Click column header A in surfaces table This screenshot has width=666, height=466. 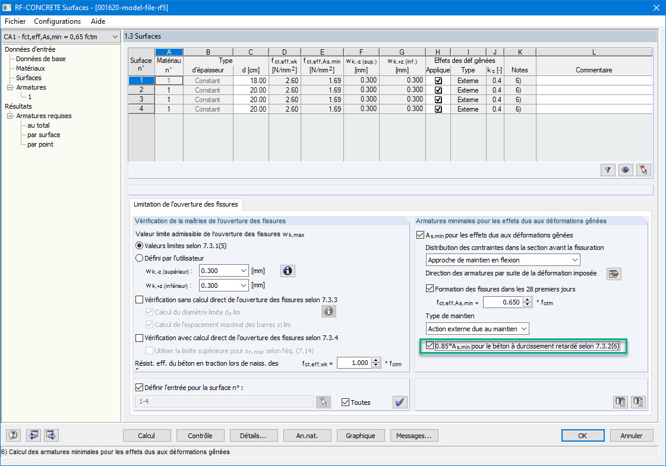[x=169, y=52]
